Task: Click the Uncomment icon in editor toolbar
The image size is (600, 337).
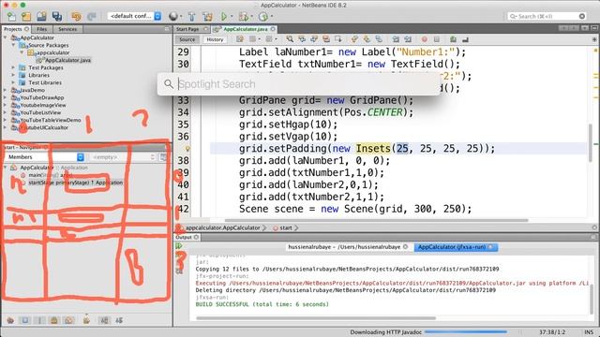Action: pyautogui.click(x=465, y=39)
